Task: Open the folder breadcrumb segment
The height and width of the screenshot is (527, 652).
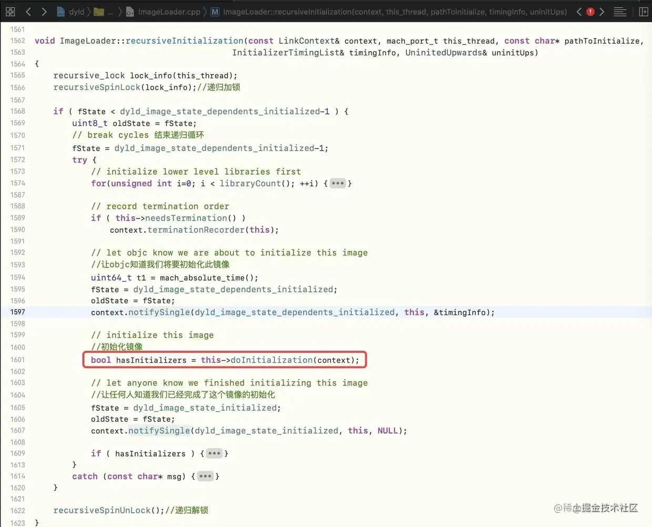Action: pyautogui.click(x=103, y=12)
